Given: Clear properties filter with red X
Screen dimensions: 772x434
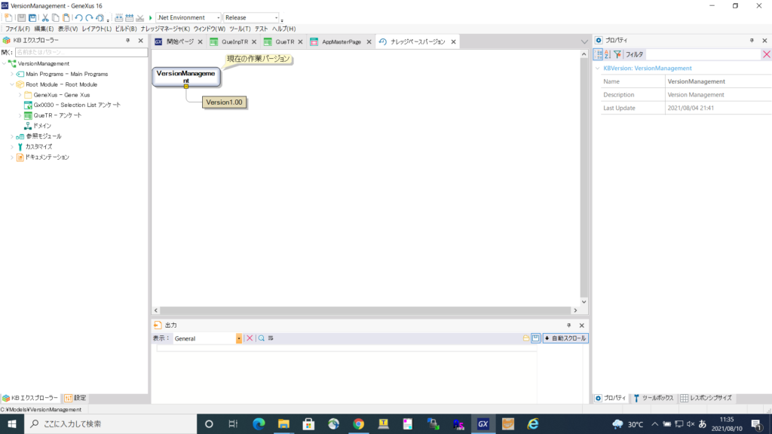Looking at the screenshot, I should [x=767, y=54].
